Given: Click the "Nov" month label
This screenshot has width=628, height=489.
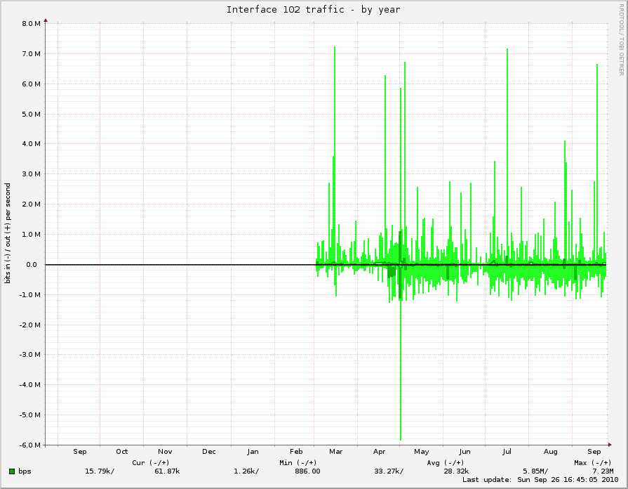Looking at the screenshot, I should 165,452.
